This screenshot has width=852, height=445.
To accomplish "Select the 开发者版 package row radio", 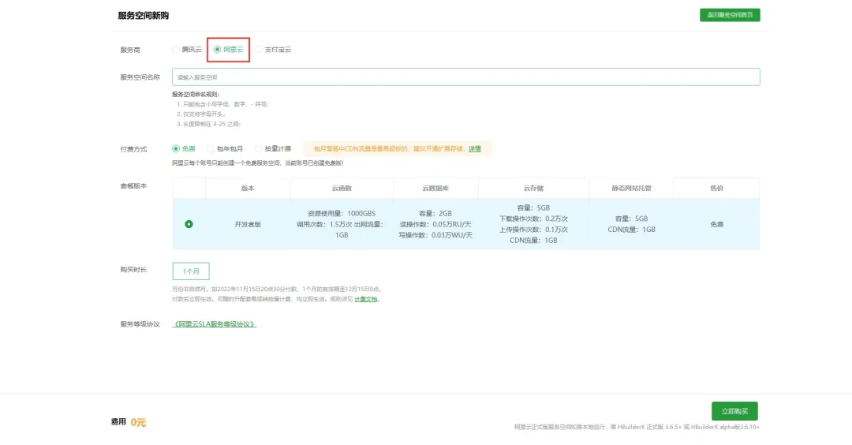I will pos(189,224).
